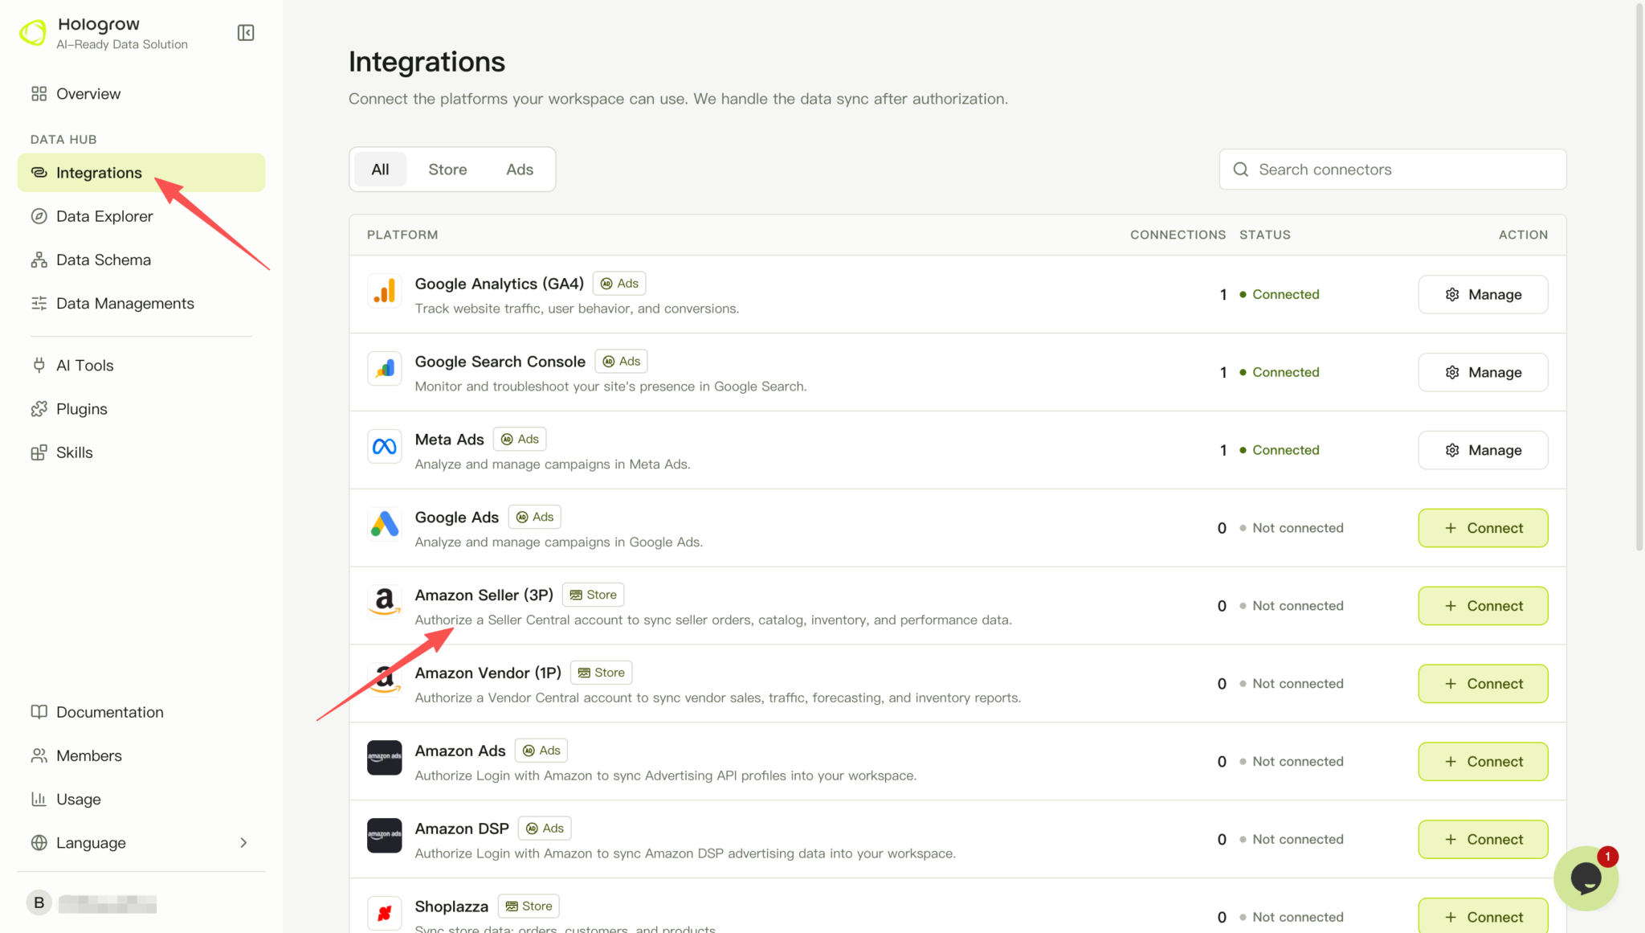Click the page vertical scrollbar

pos(1639,277)
